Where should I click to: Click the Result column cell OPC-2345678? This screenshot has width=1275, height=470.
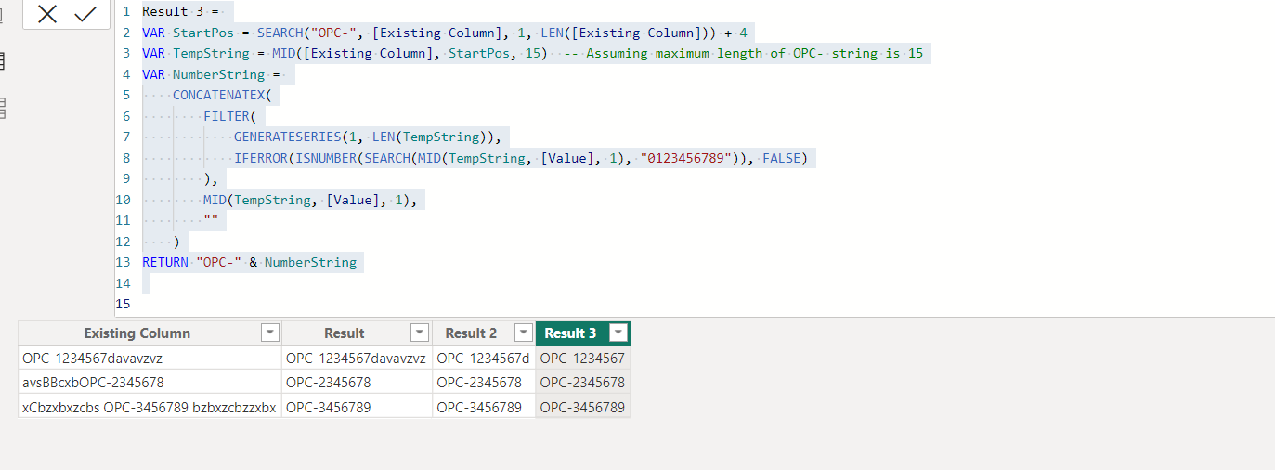point(357,382)
